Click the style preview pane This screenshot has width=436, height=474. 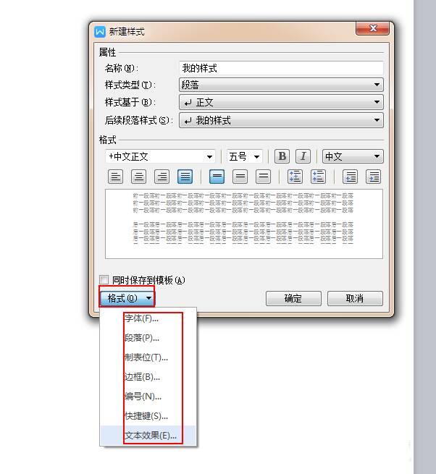point(244,224)
